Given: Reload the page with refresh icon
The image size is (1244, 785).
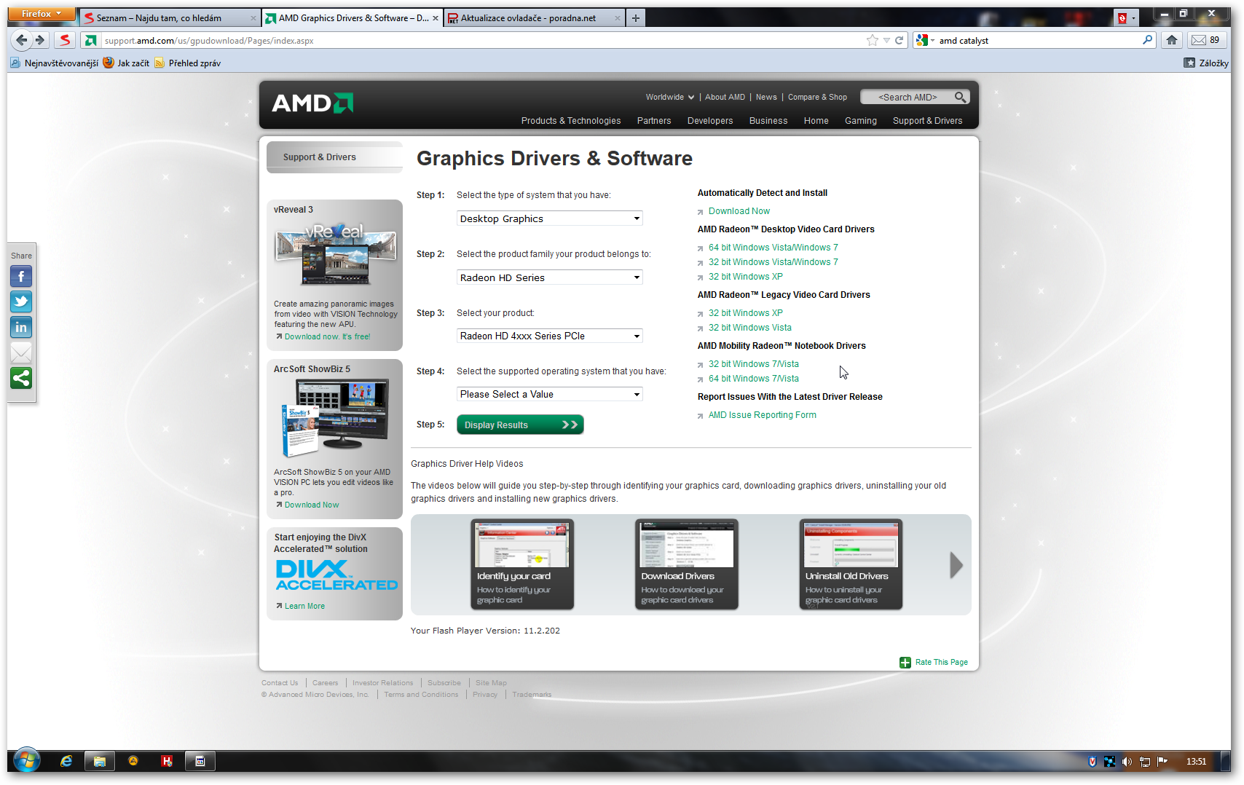Looking at the screenshot, I should pos(899,40).
